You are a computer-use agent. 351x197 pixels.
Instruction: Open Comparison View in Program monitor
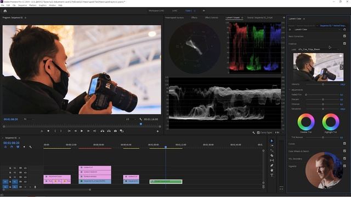(x=122, y=131)
